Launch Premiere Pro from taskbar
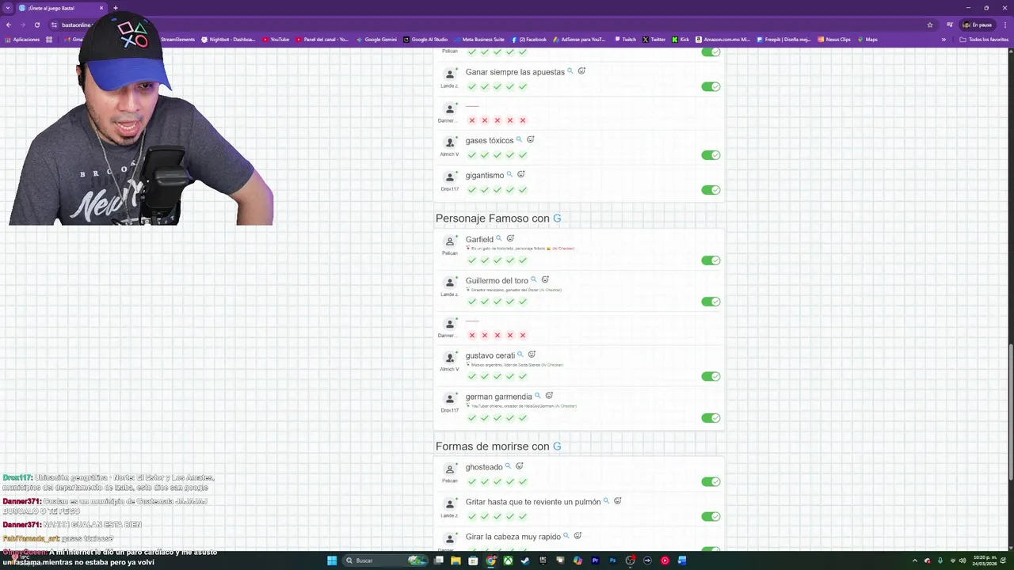The image size is (1014, 570). 595,560
